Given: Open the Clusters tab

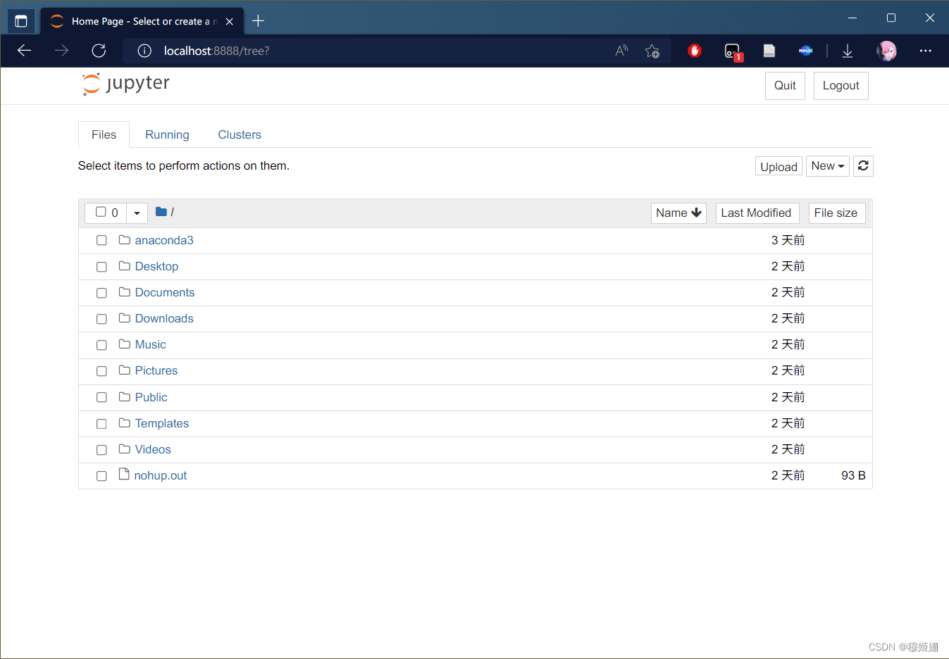Looking at the screenshot, I should [240, 134].
